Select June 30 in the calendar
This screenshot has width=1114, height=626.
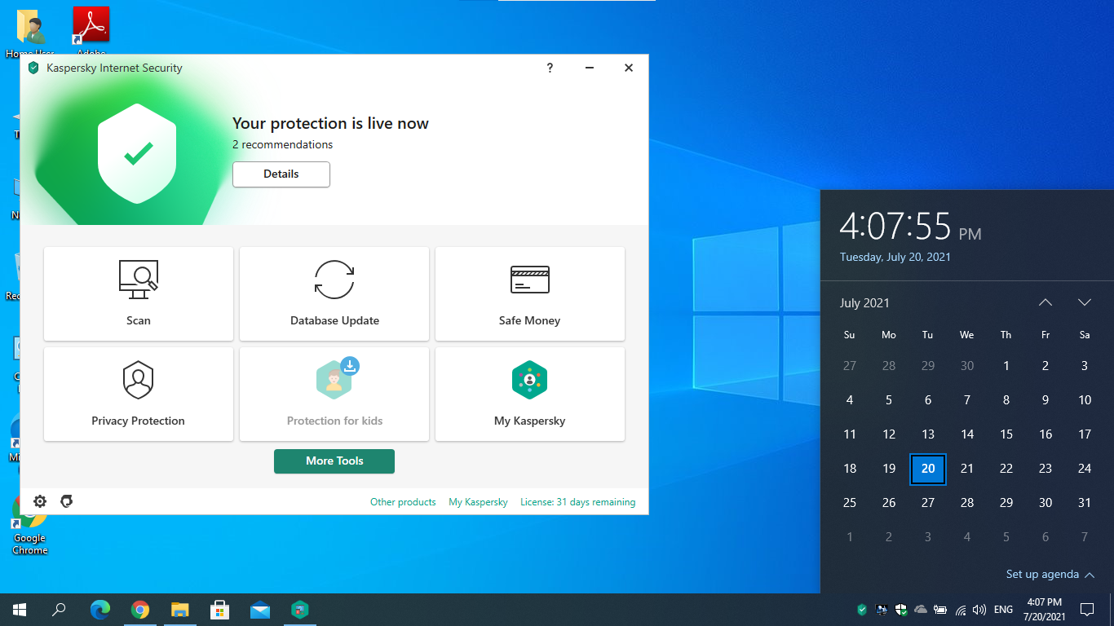pyautogui.click(x=967, y=366)
